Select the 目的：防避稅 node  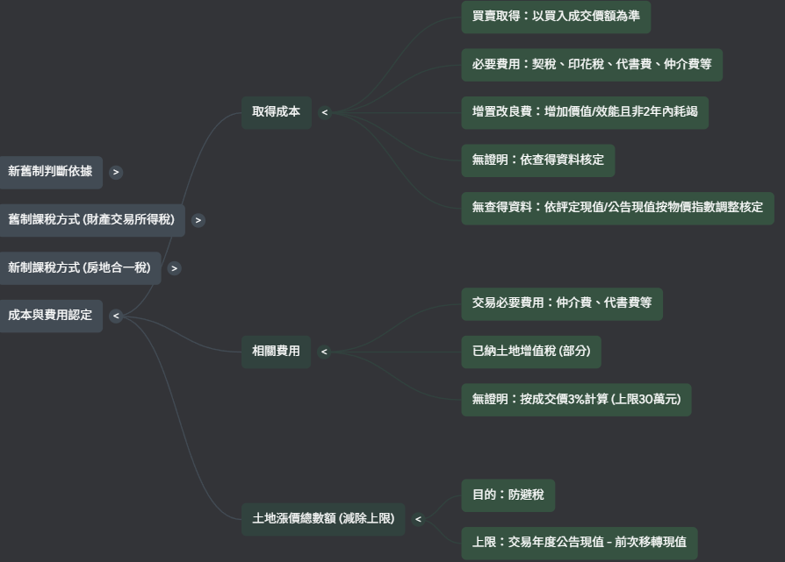[508, 495]
